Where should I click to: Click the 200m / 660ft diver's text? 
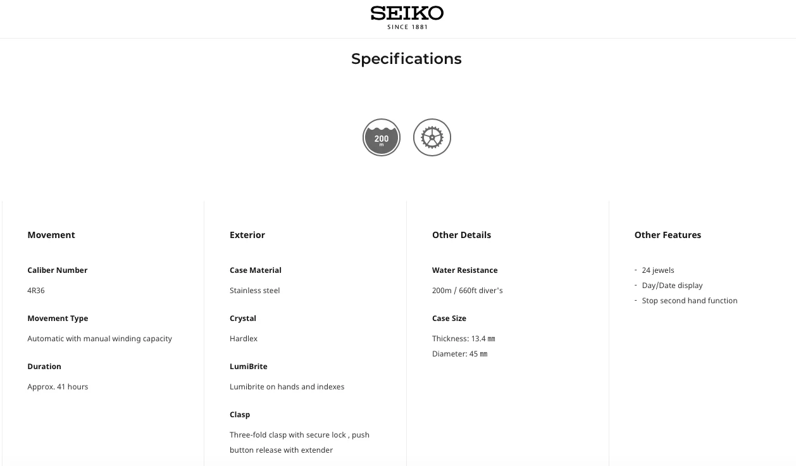(467, 291)
